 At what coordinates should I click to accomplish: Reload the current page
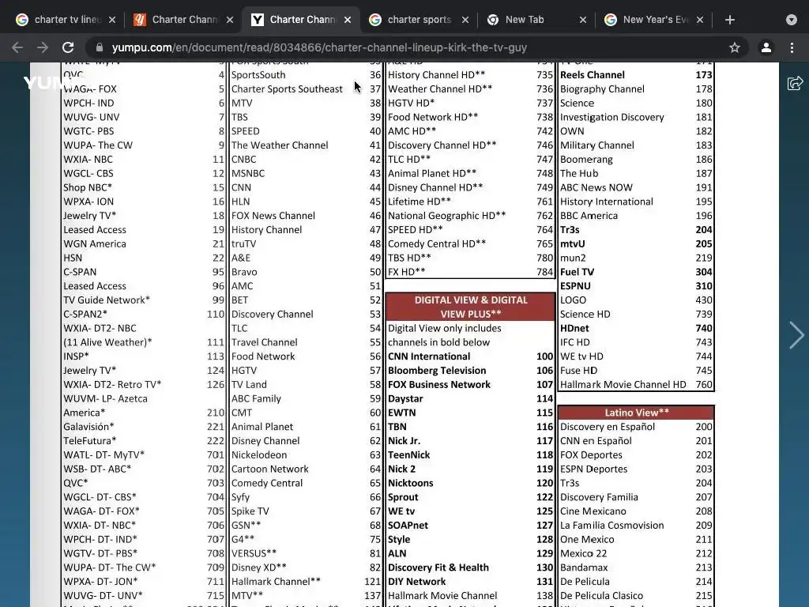coord(68,47)
